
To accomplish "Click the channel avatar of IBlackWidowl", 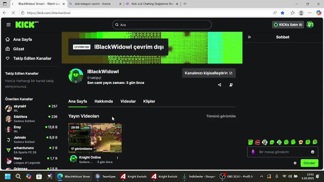I will click(x=76, y=76).
